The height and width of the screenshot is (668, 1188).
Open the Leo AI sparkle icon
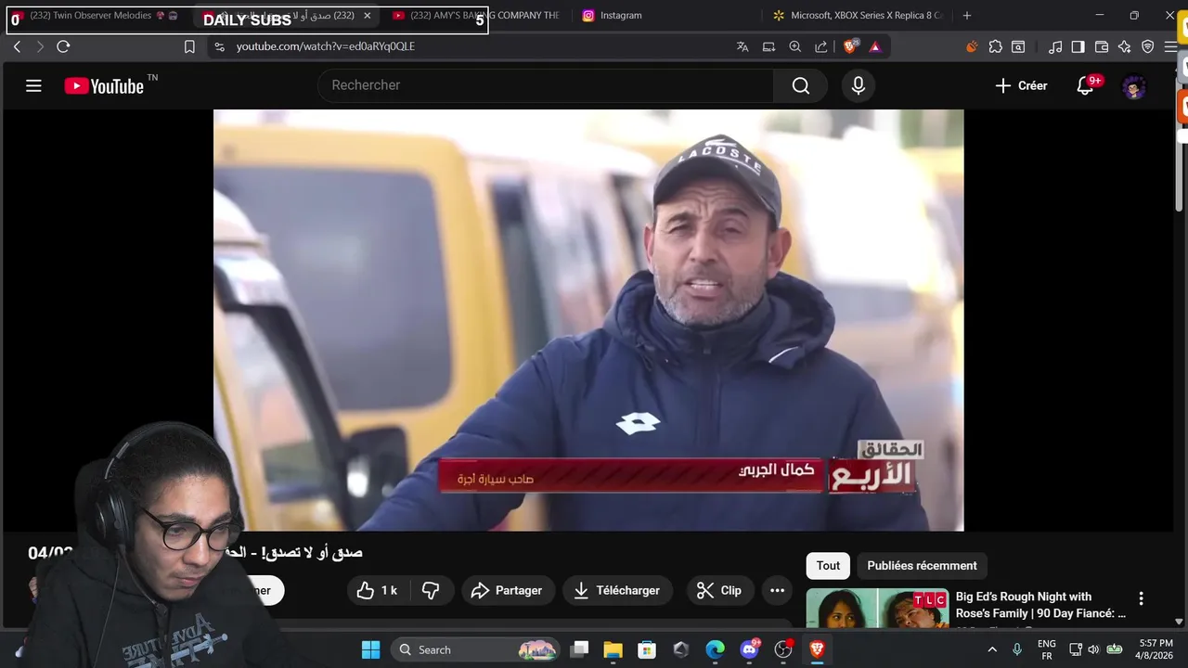(1124, 46)
